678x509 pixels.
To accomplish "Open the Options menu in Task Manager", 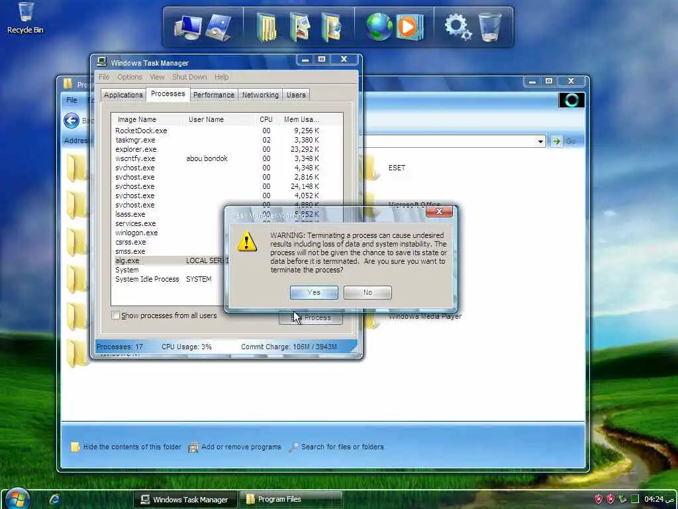I will point(130,77).
